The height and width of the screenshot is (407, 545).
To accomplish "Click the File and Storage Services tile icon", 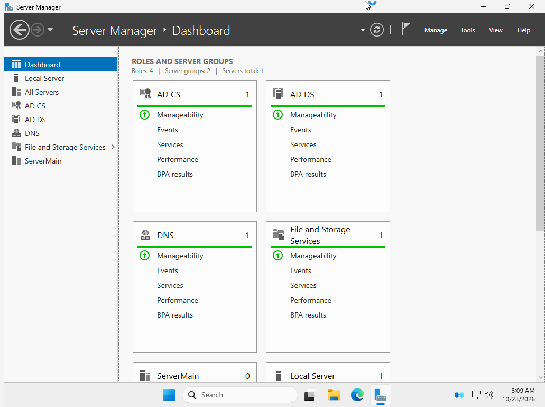I will [x=279, y=234].
